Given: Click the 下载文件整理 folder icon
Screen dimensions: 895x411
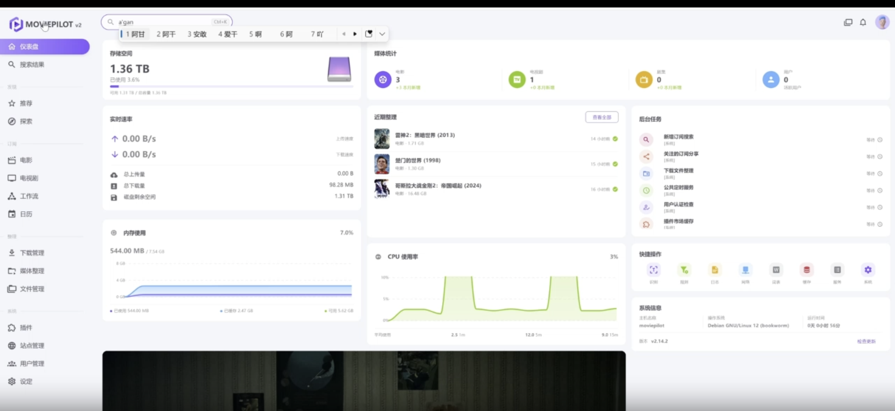Looking at the screenshot, I should 646,174.
